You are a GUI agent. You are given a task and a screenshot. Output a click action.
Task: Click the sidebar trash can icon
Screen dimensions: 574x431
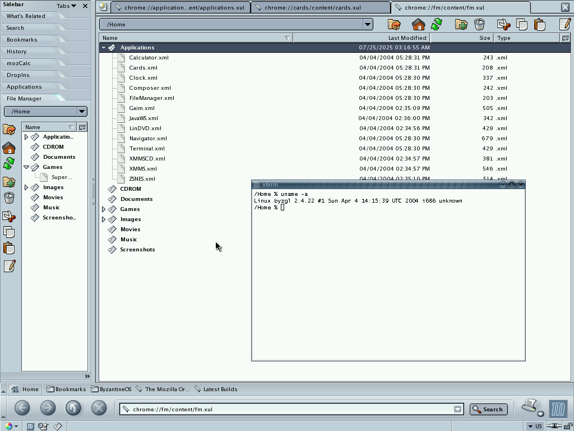click(9, 198)
